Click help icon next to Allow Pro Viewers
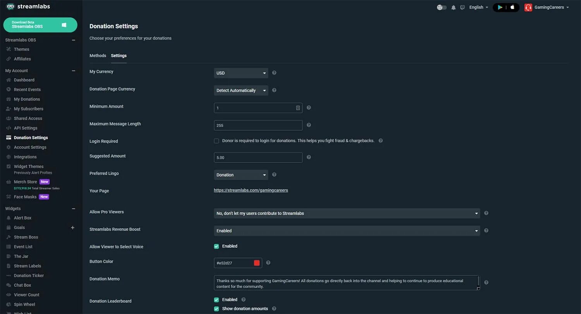The image size is (581, 314). (486, 213)
